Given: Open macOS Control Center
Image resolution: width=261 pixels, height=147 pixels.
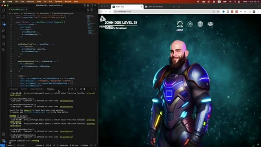Looking at the screenshot, I should (x=239, y=2).
